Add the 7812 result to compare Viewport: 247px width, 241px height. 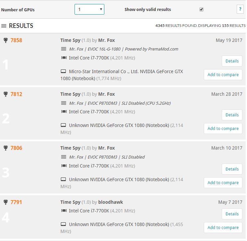pyautogui.click(x=223, y=129)
